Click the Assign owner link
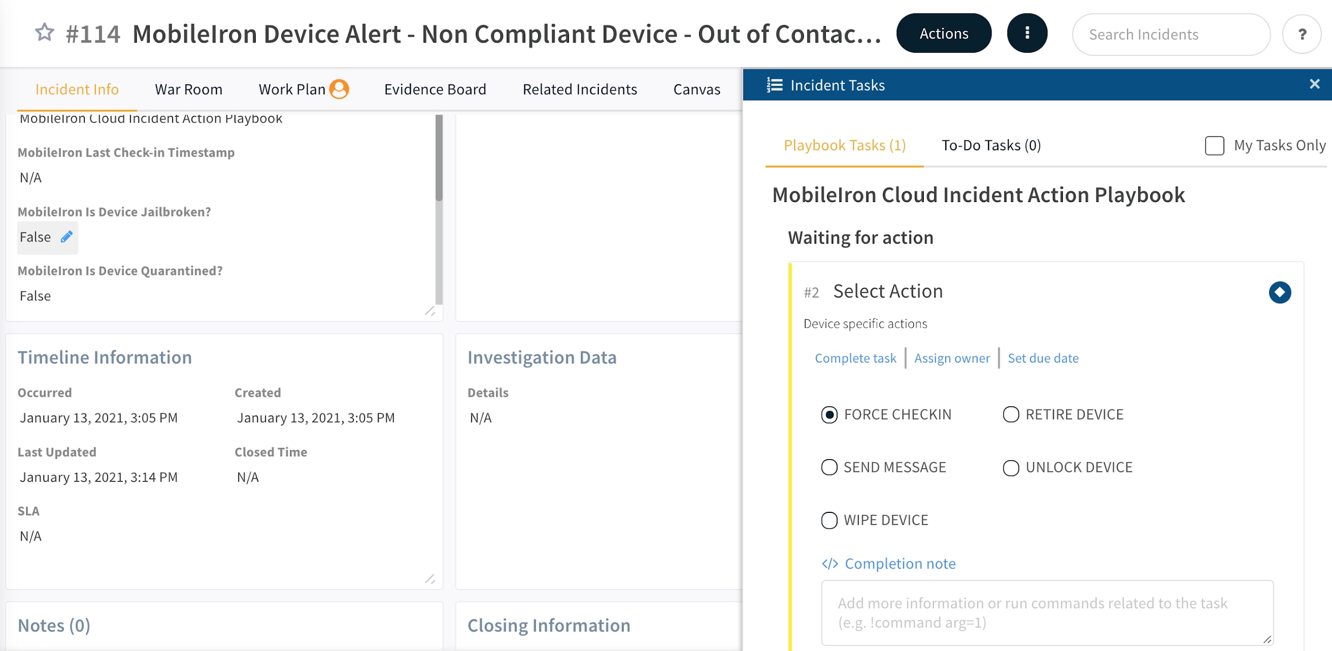This screenshot has height=651, width=1332. pyautogui.click(x=952, y=358)
